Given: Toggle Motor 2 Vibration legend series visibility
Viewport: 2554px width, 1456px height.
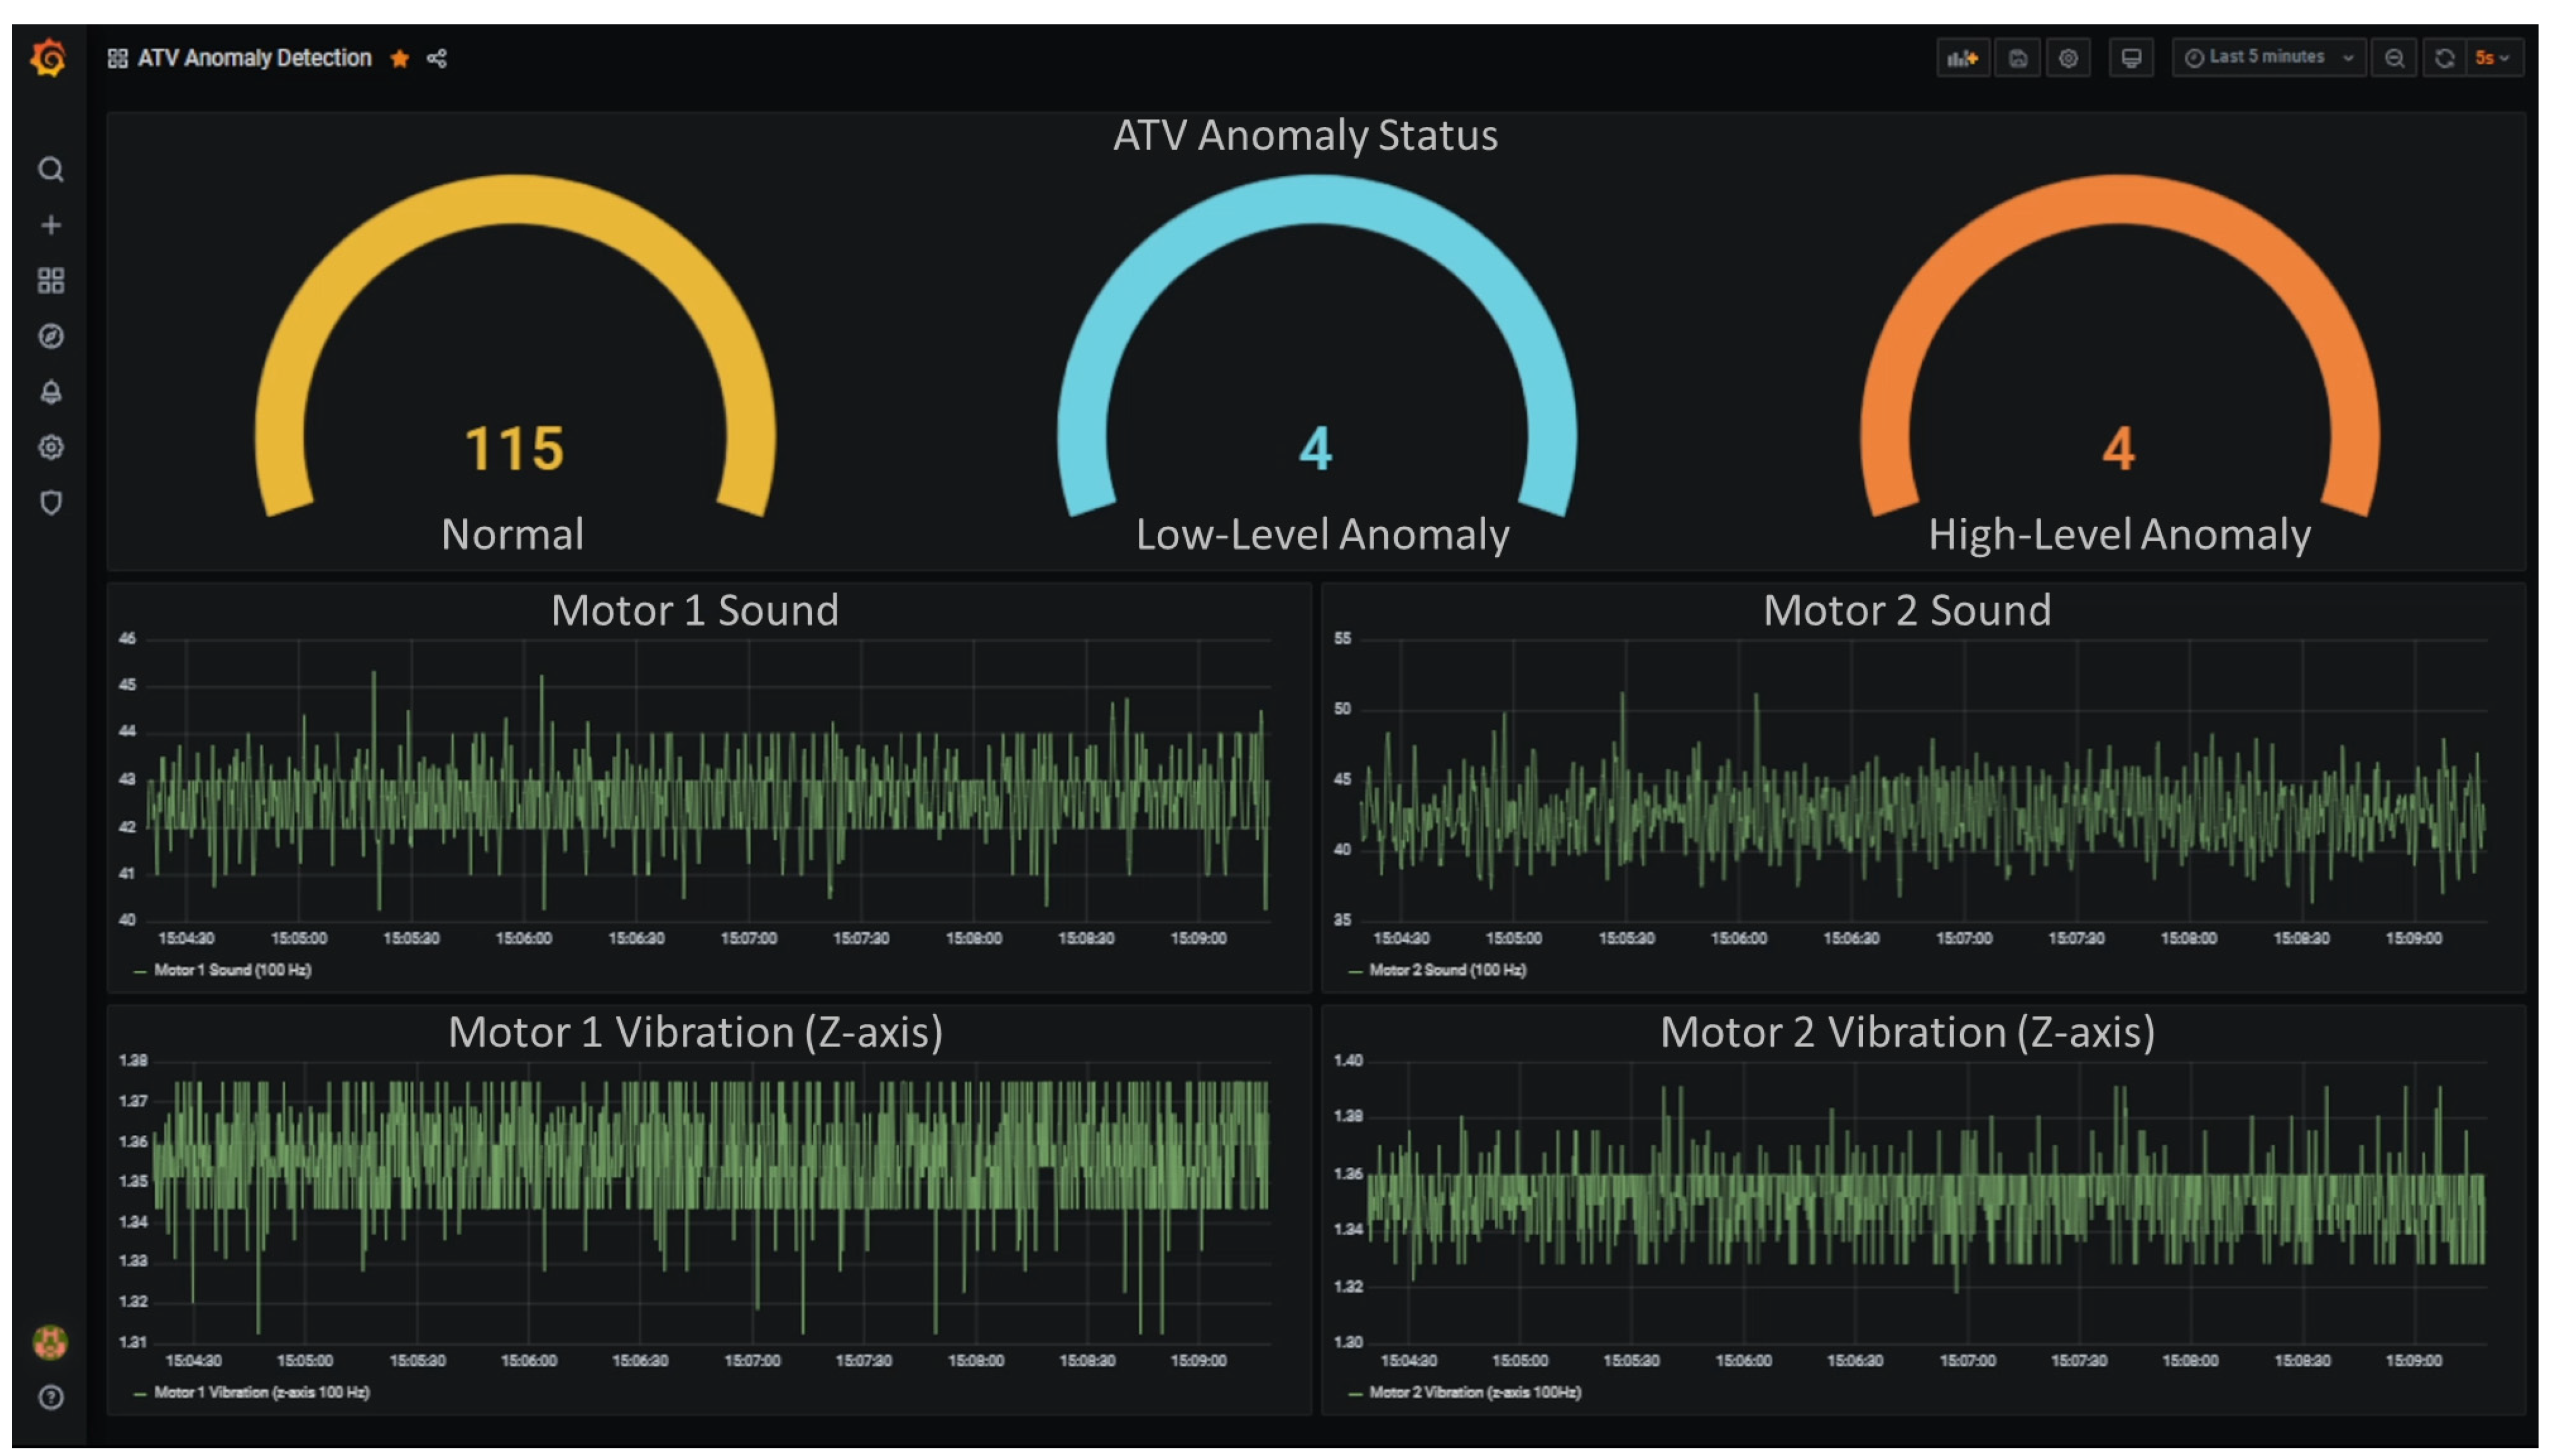Looking at the screenshot, I should pyautogui.click(x=1474, y=1392).
